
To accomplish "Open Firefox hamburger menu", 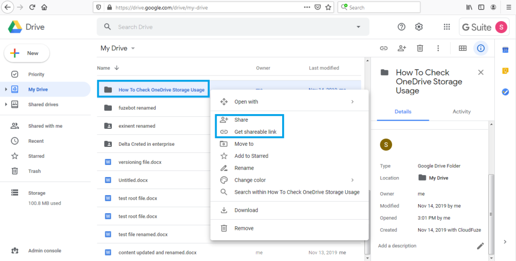I will click(x=508, y=7).
